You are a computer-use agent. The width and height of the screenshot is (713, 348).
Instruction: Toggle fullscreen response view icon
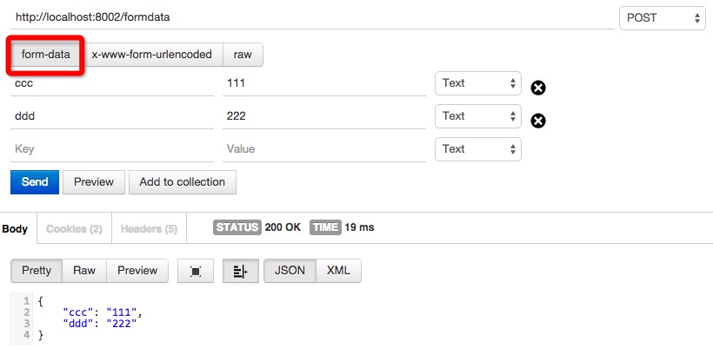(x=196, y=271)
